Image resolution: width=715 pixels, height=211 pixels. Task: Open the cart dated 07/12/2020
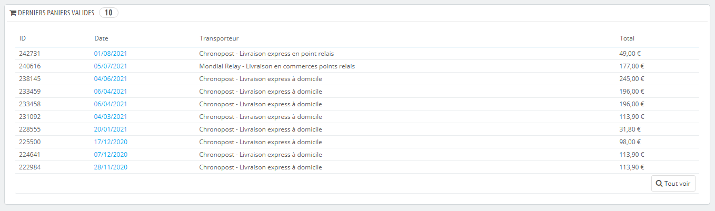click(111, 155)
